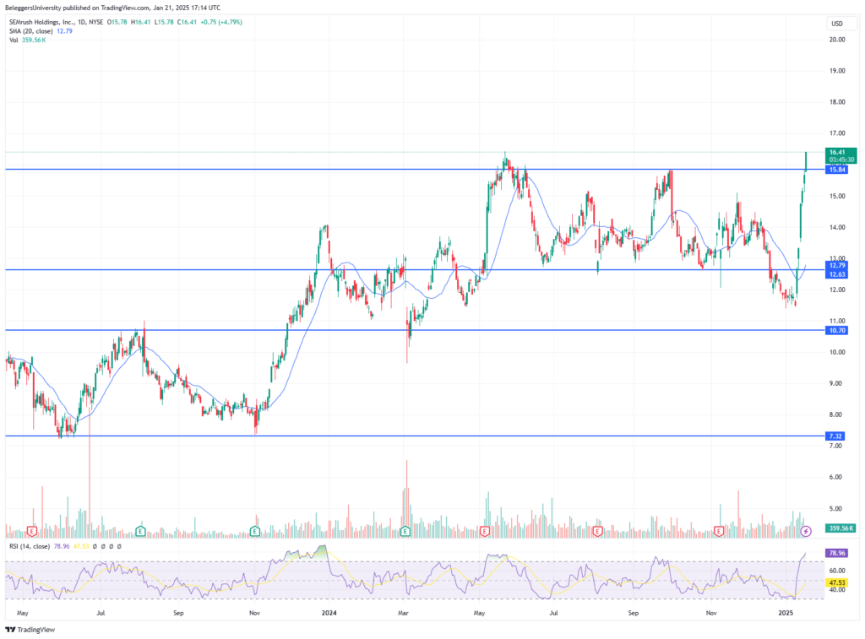Click the horizontal line price label 15.84
The height and width of the screenshot is (639, 865).
click(x=837, y=170)
